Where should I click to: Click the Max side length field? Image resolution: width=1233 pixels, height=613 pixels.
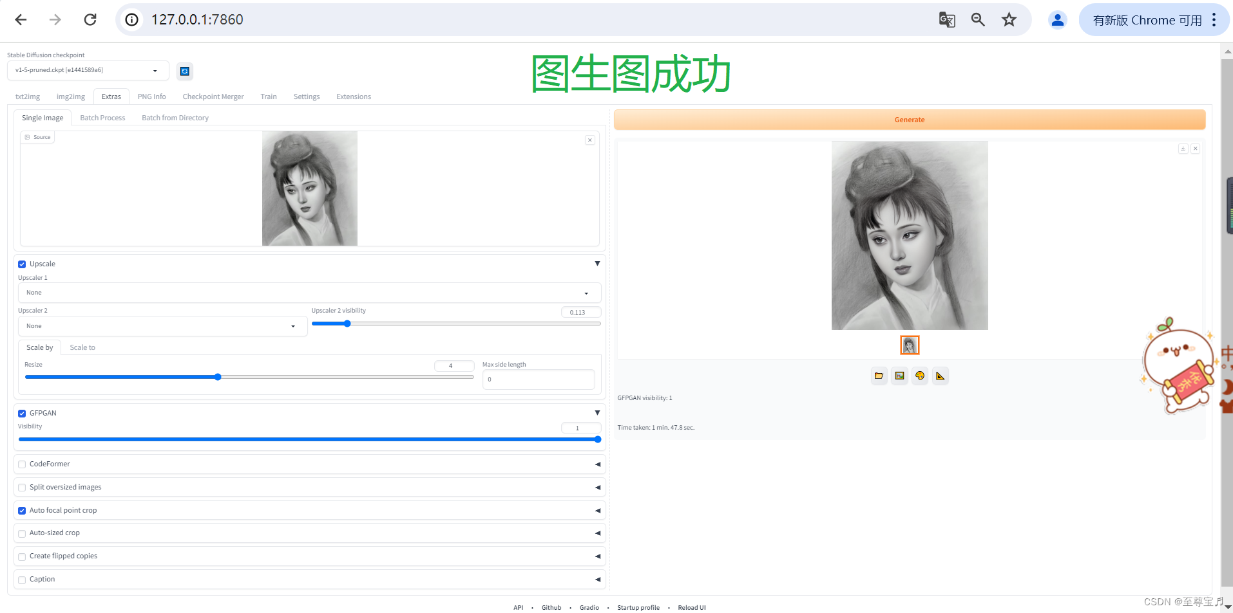click(539, 380)
